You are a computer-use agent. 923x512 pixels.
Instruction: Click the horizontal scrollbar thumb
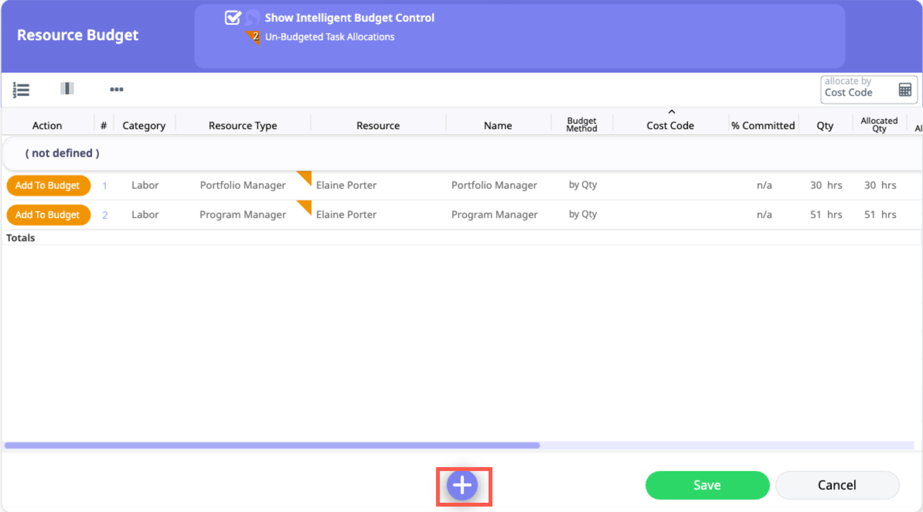(x=272, y=445)
